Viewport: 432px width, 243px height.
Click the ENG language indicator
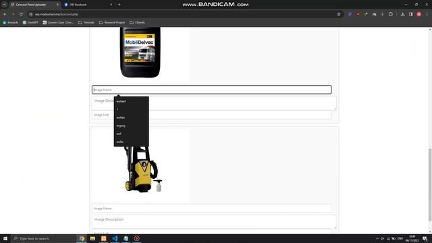point(400,238)
